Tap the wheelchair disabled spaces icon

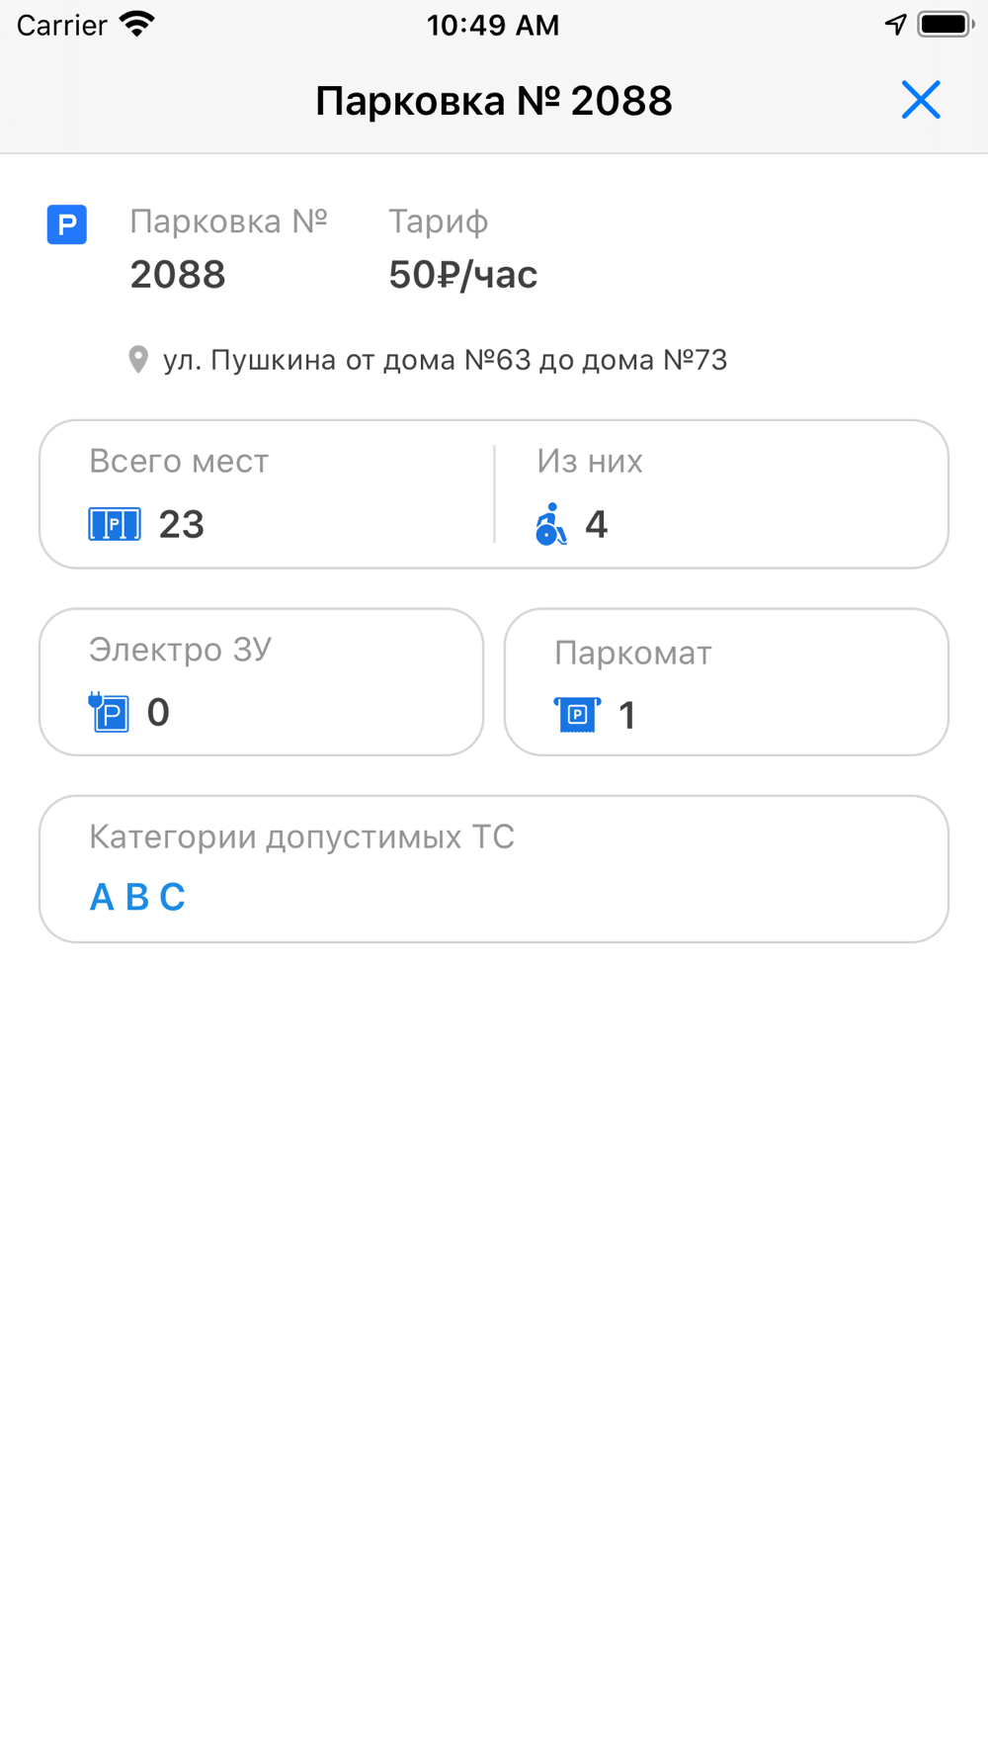(551, 524)
